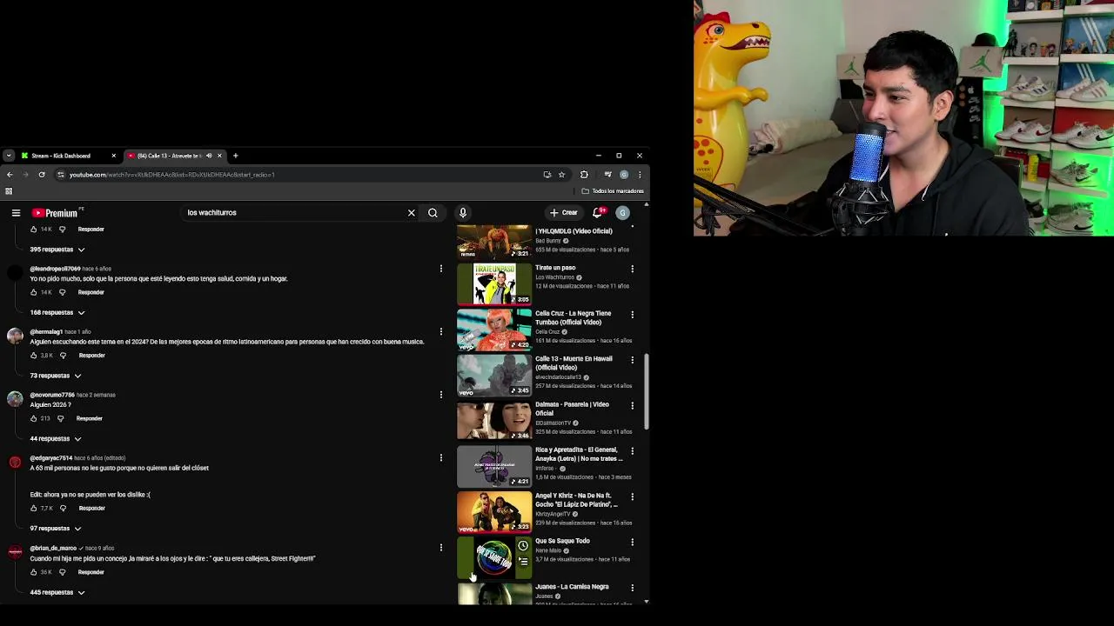The image size is (1114, 626).
Task: Open options menu for @hermalag1 comment
Action: [441, 331]
